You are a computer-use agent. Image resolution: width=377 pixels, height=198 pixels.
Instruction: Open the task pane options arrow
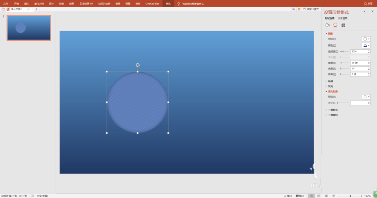(x=364, y=11)
